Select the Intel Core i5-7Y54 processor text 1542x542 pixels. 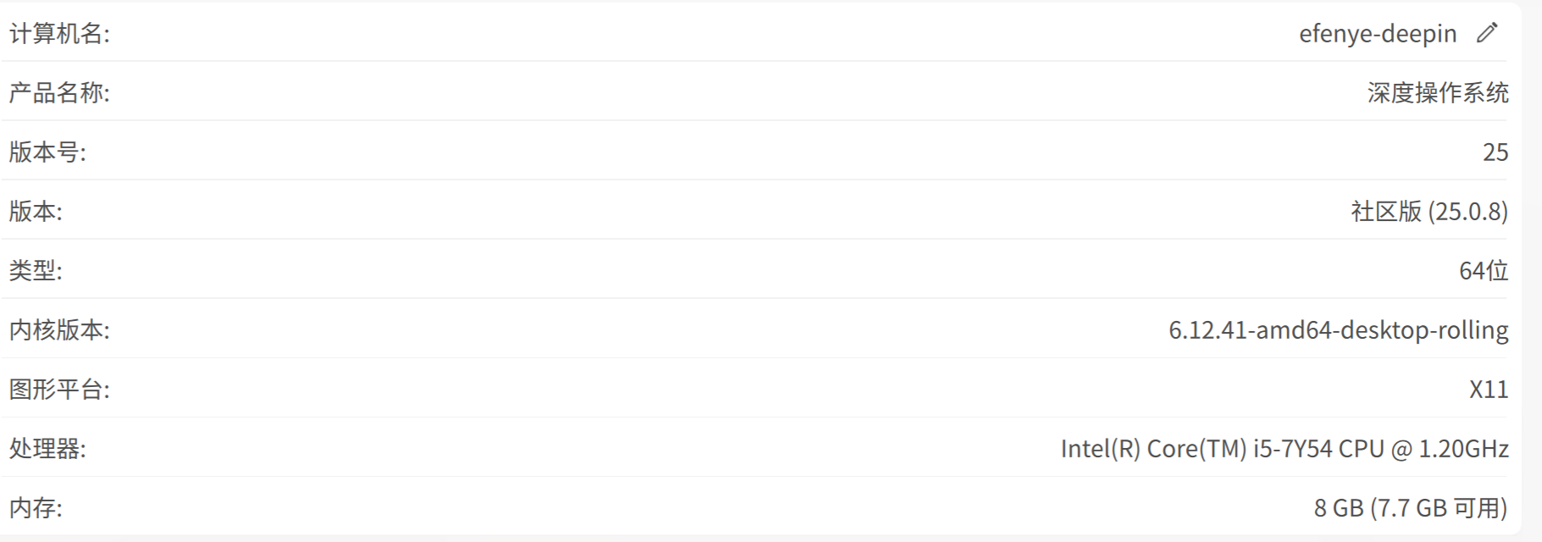[x=1284, y=448]
